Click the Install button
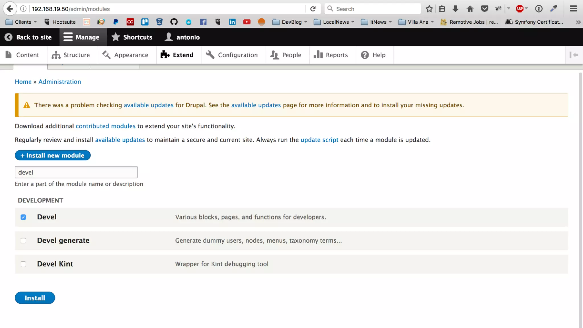This screenshot has height=328, width=583. point(35,298)
